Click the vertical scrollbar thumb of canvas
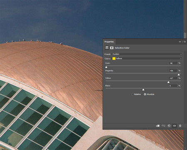 tap(185, 36)
